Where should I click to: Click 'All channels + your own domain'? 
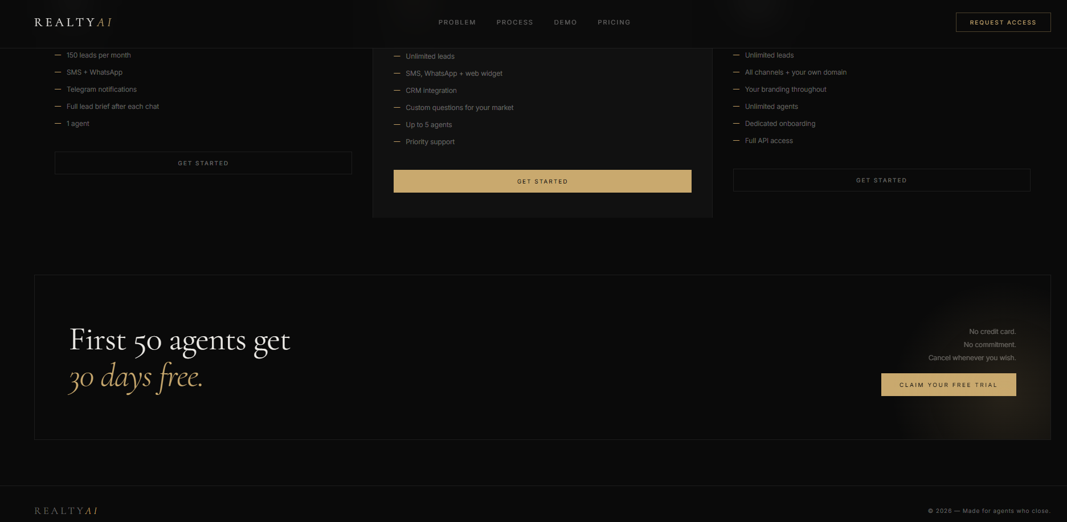(x=796, y=72)
